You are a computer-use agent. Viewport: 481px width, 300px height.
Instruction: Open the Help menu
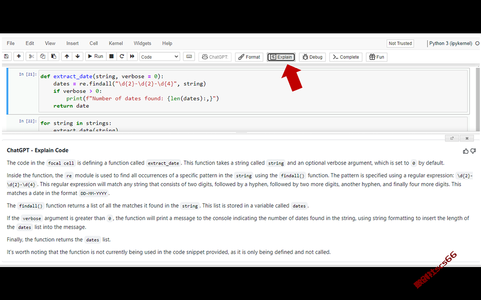[x=167, y=43]
